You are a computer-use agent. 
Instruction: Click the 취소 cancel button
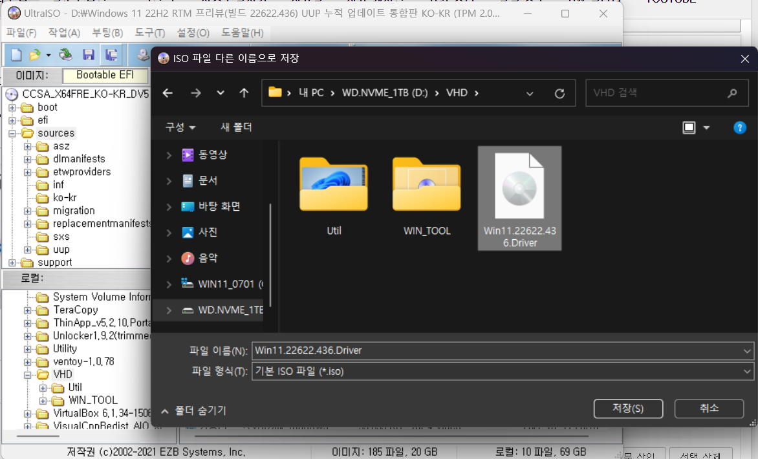(x=709, y=409)
